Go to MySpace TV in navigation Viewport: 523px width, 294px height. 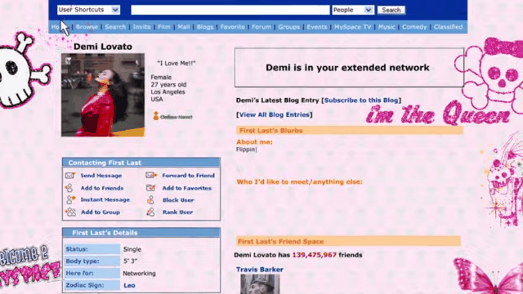[352, 27]
